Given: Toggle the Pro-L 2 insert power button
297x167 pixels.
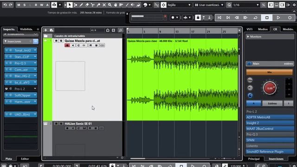Looking at the screenshot, I should click(6, 89).
